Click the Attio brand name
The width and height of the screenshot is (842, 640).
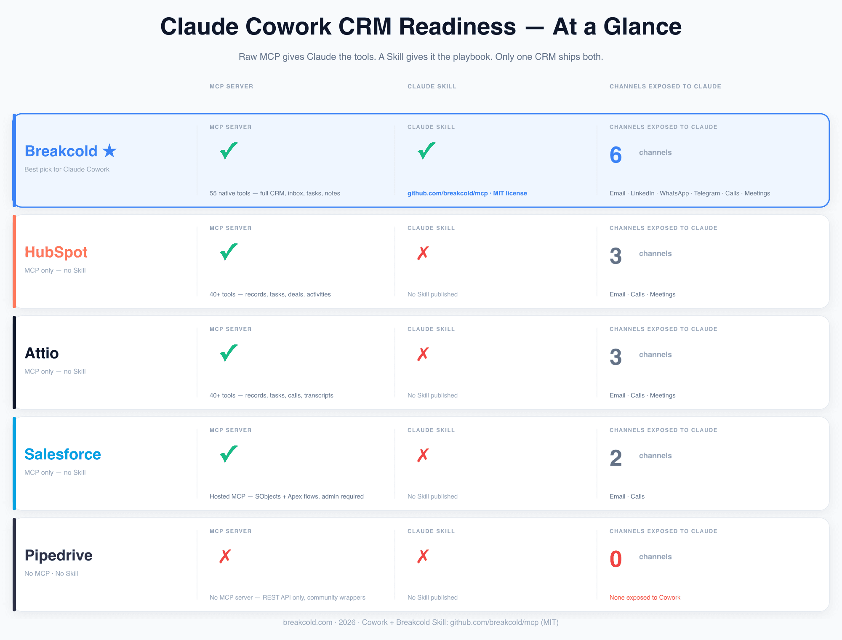tap(42, 353)
